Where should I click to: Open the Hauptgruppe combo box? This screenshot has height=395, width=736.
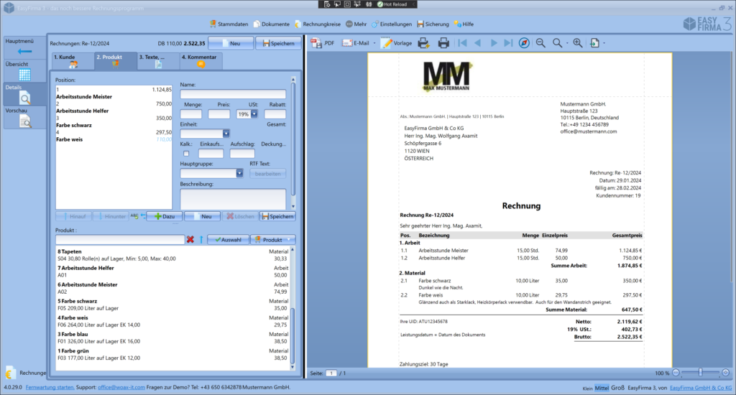tap(239, 173)
